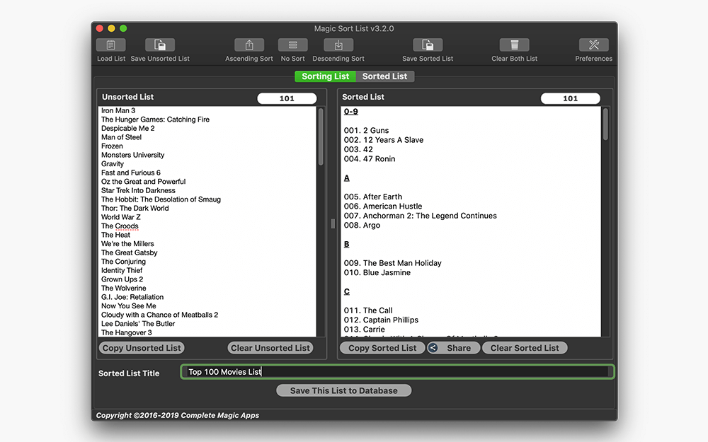Screen dimensions: 708x442
Task: Click 'The Conjuring' entry
Action: click(x=123, y=261)
